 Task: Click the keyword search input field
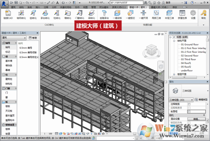(126, 3)
